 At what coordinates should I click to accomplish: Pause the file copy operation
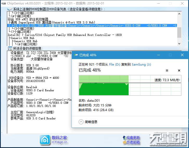point(167,70)
